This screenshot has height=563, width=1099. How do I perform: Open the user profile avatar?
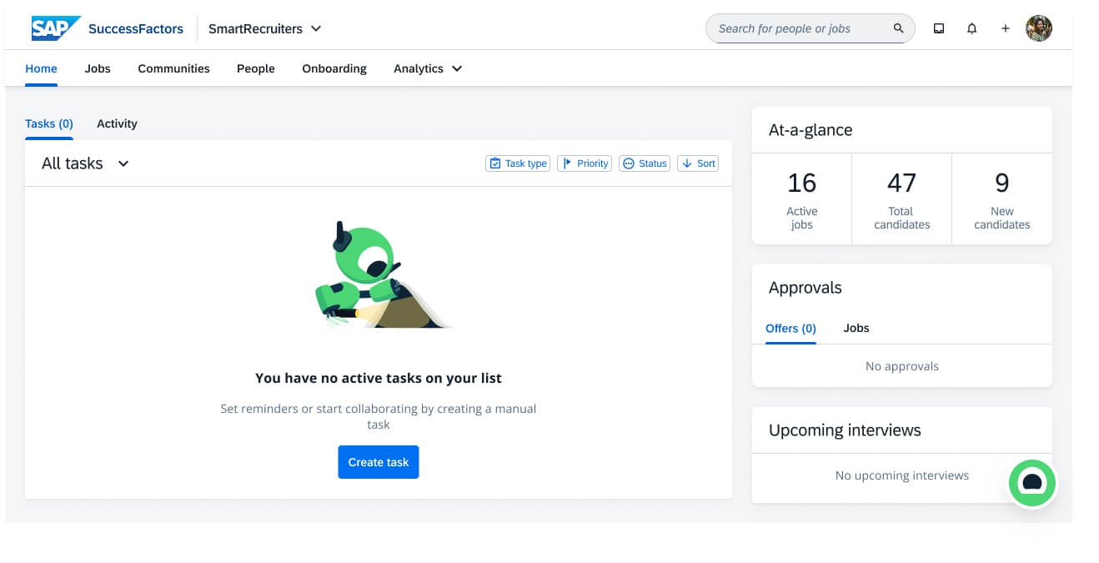(1039, 28)
